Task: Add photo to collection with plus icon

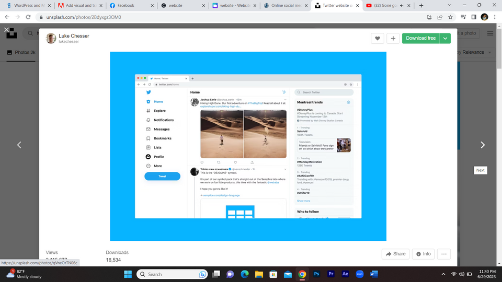Action: tap(393, 38)
